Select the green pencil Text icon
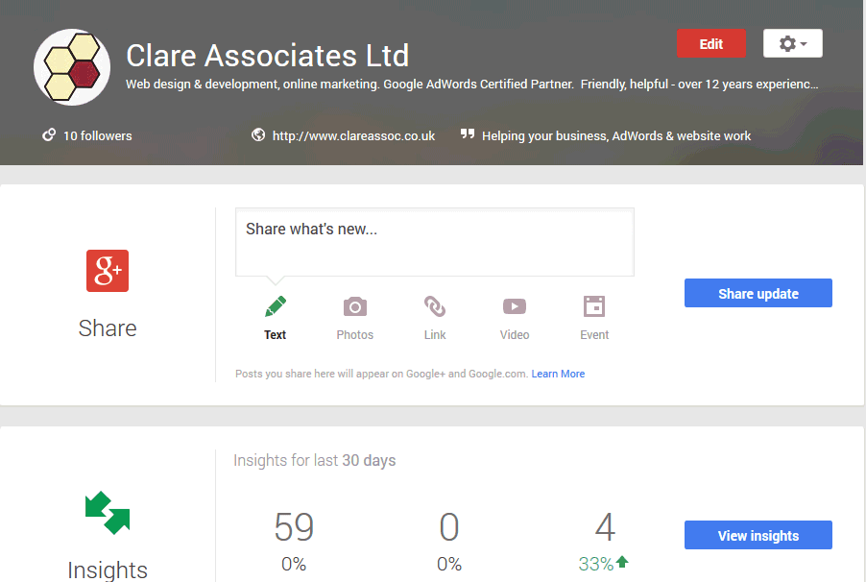866x582 pixels. (x=275, y=306)
